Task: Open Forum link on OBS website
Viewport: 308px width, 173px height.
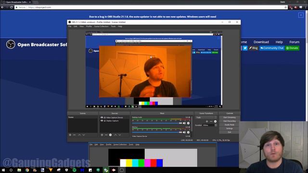Action: click(294, 42)
